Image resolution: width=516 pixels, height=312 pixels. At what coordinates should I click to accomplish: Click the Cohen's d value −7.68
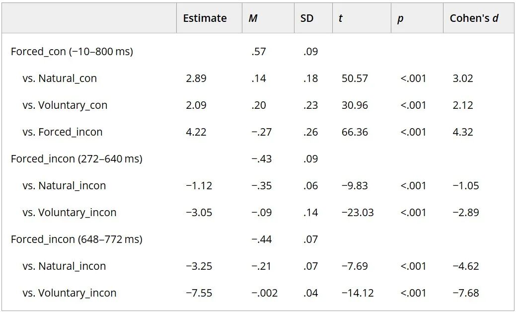pyautogui.click(x=466, y=293)
